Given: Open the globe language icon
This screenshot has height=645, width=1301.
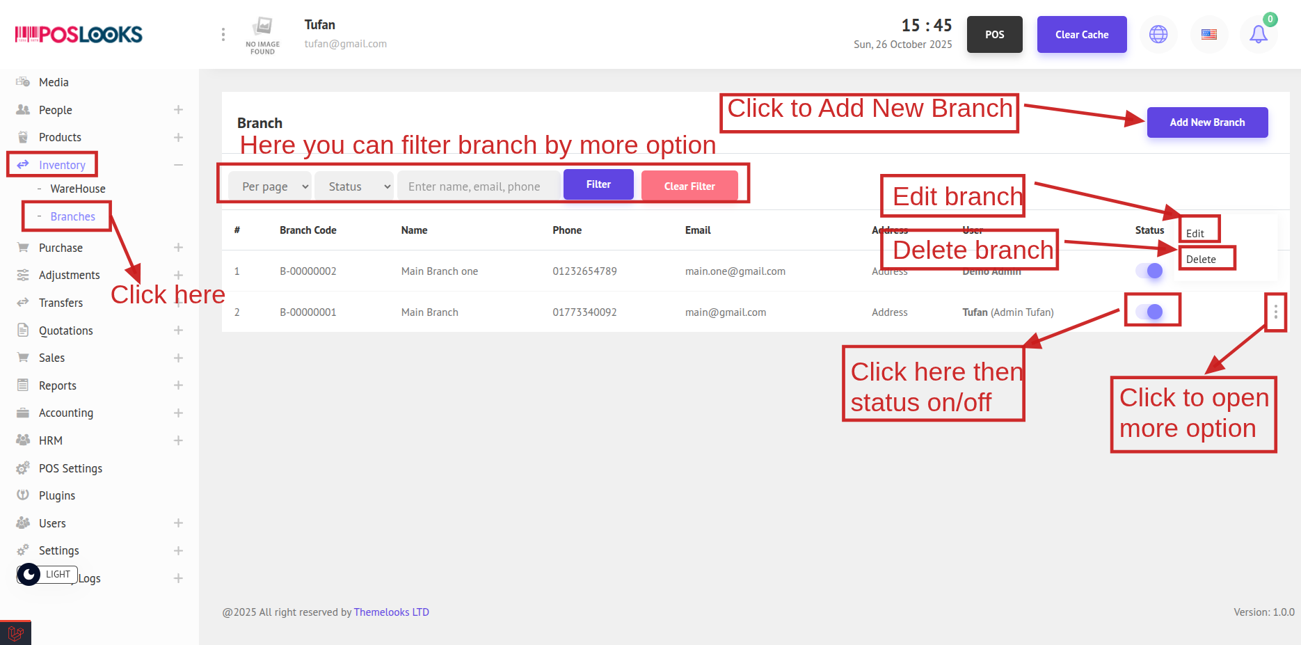Looking at the screenshot, I should [x=1158, y=34].
